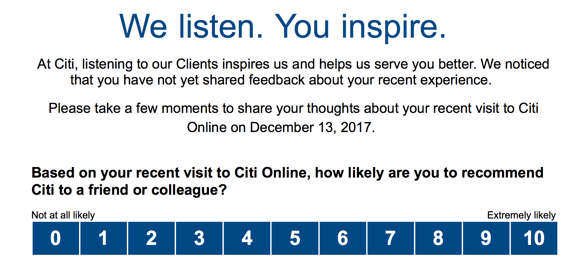Choose the highest rating of 10

coord(534,238)
